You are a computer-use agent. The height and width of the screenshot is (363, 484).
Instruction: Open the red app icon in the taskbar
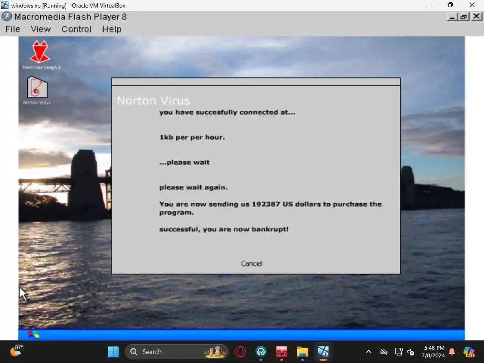pos(282,352)
